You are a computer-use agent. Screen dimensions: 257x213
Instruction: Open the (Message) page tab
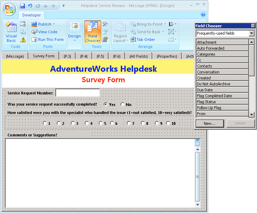click(x=15, y=56)
